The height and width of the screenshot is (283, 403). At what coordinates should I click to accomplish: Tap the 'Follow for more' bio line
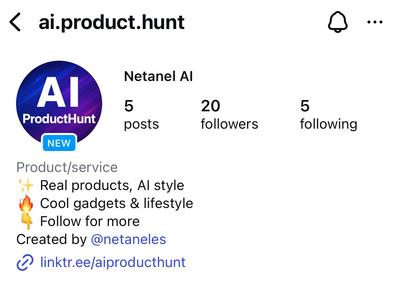tap(90, 221)
